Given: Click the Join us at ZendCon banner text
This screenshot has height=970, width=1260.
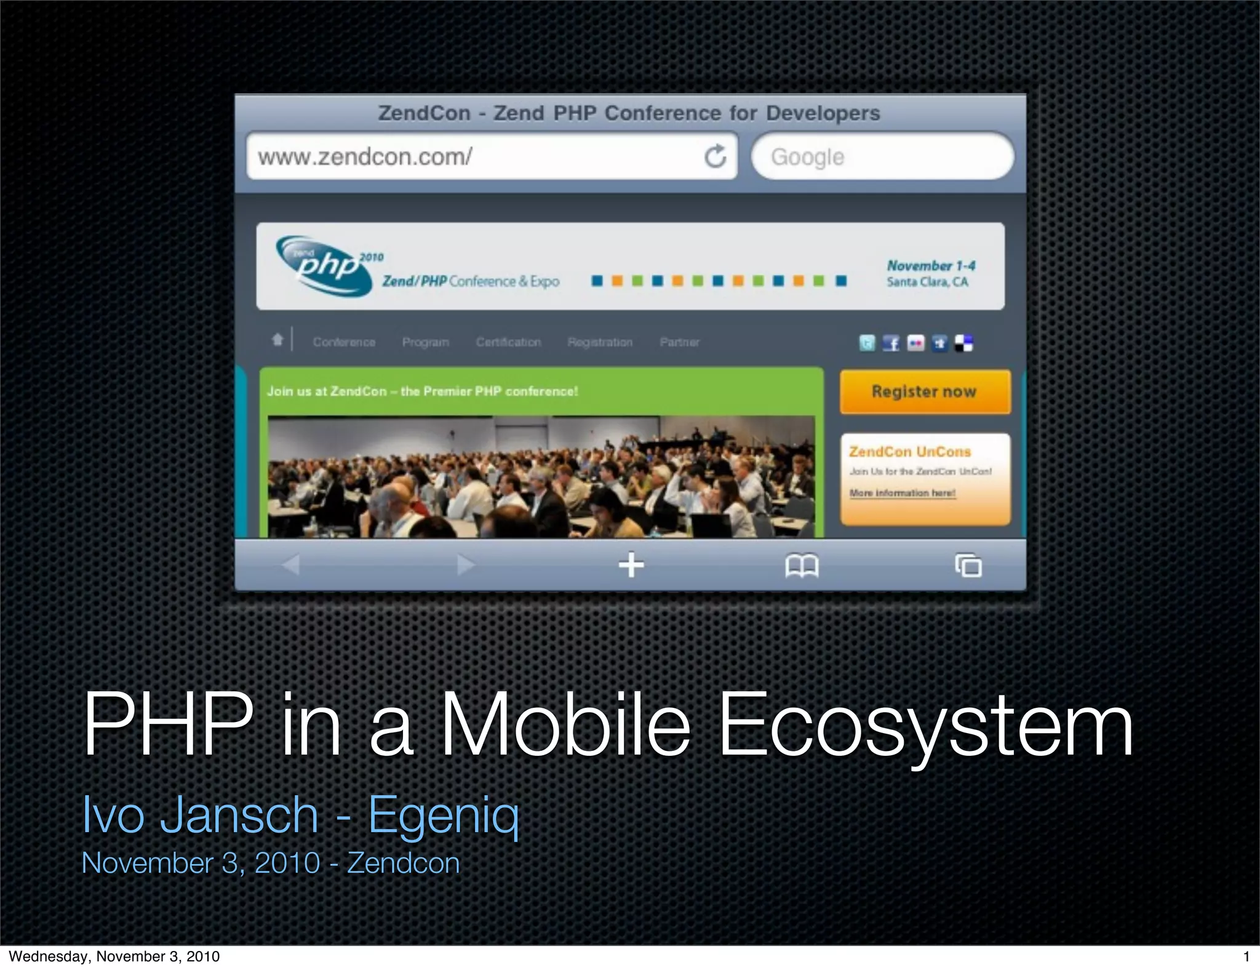Looking at the screenshot, I should [422, 391].
